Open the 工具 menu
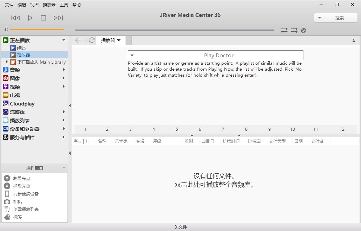Viewport: 361px width, 231px height. click(64, 5)
